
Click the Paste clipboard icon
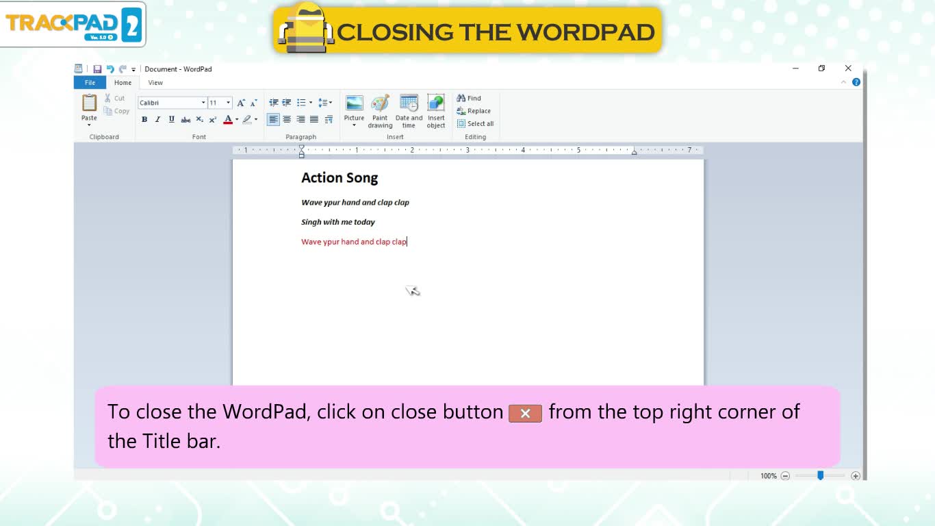[89, 103]
